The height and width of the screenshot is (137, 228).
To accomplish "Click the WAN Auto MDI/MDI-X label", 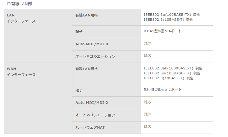I will [x=92, y=103].
